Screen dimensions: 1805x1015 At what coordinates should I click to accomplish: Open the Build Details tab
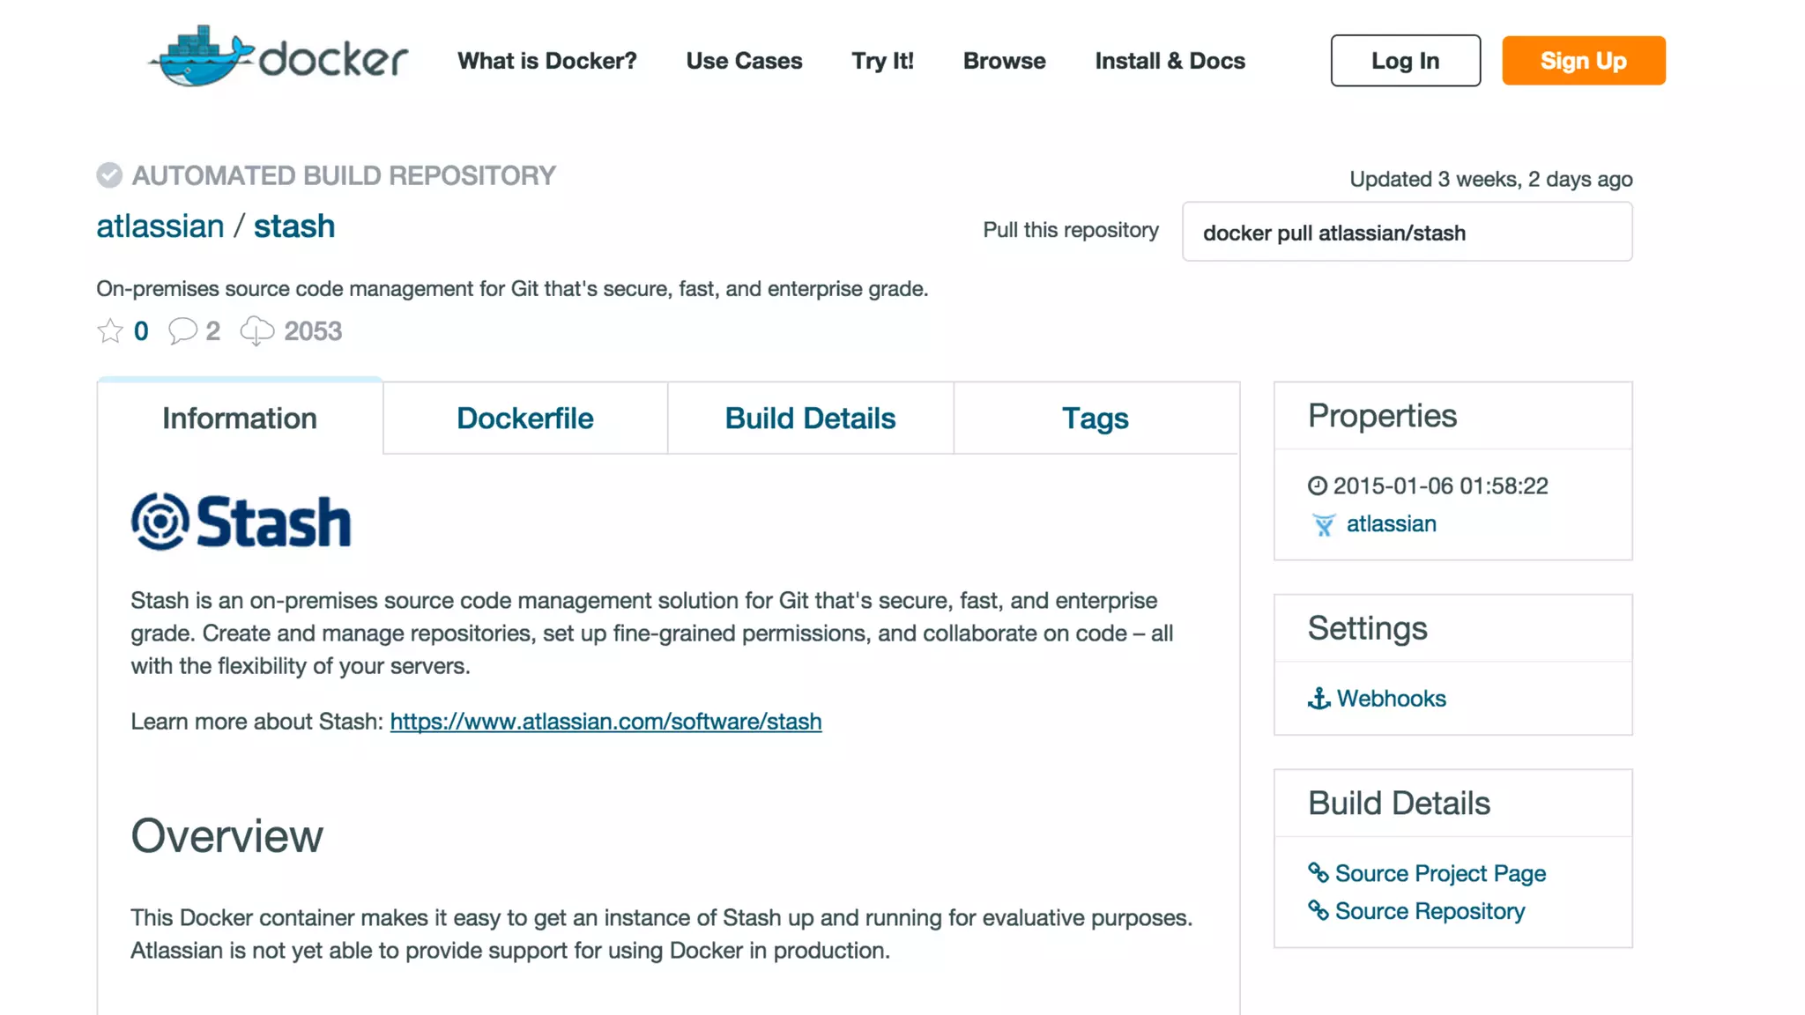click(x=810, y=419)
